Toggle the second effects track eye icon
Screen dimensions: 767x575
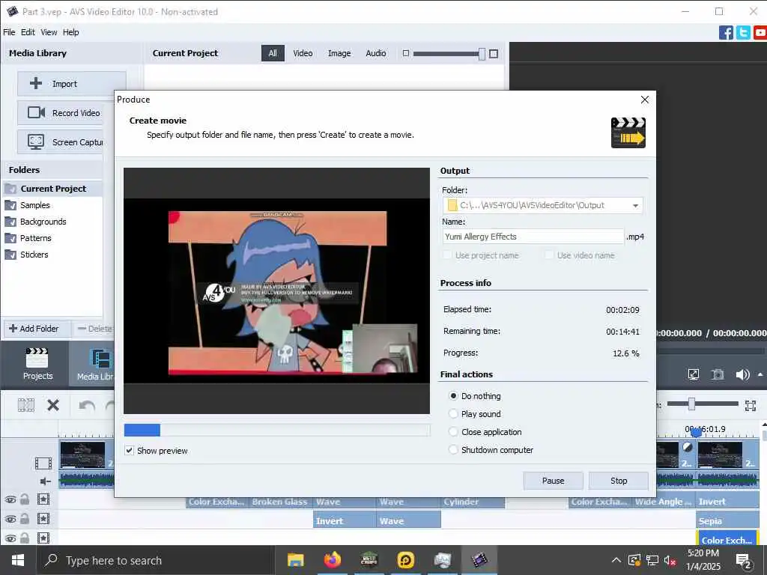coord(10,519)
